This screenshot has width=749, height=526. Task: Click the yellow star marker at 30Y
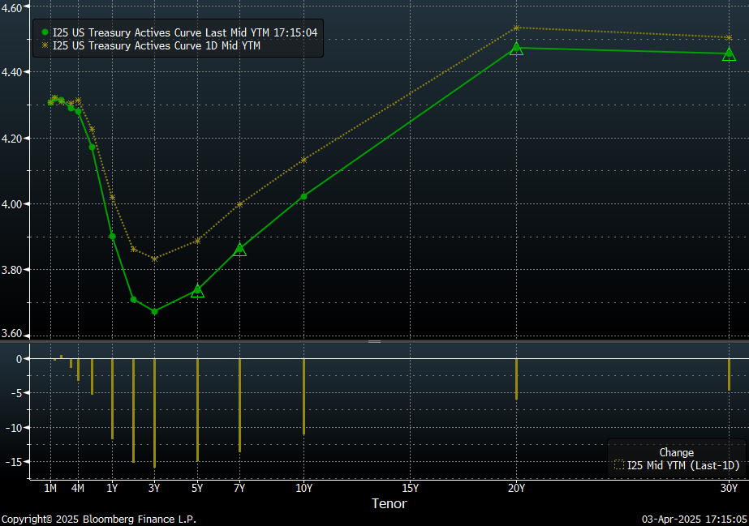coord(729,38)
